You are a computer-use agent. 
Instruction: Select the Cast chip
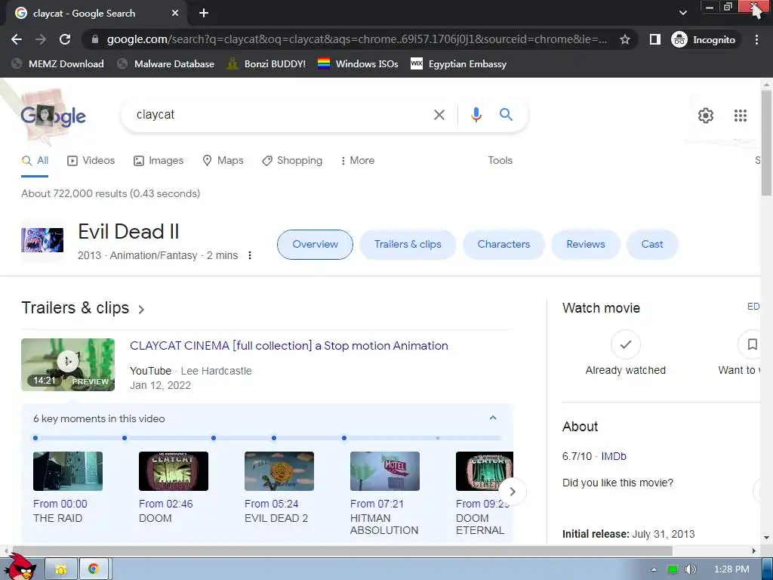651,245
